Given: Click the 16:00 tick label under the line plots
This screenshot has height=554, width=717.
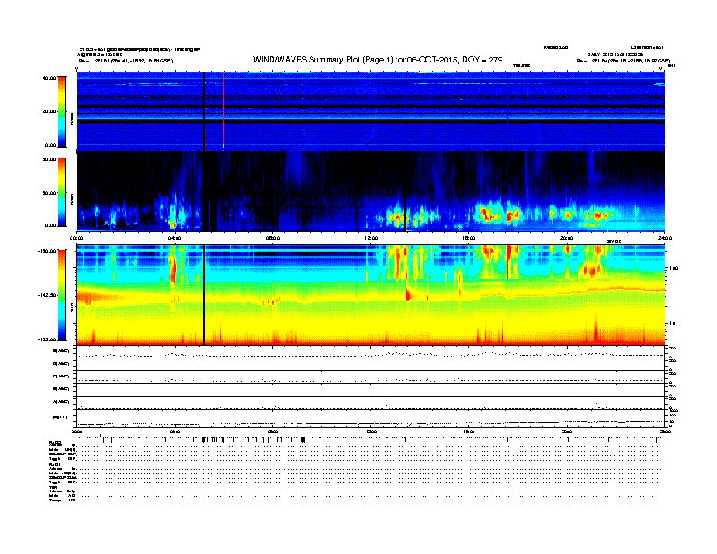Looking at the screenshot, I should pyautogui.click(x=469, y=431).
